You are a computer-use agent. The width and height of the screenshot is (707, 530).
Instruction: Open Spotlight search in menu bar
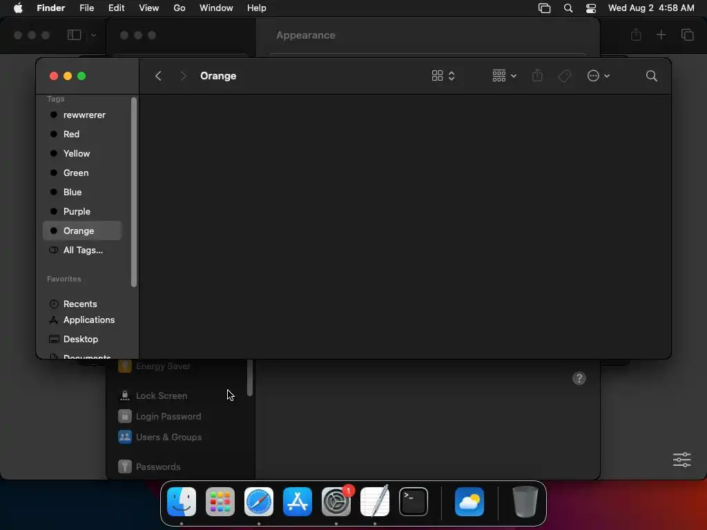(568, 8)
